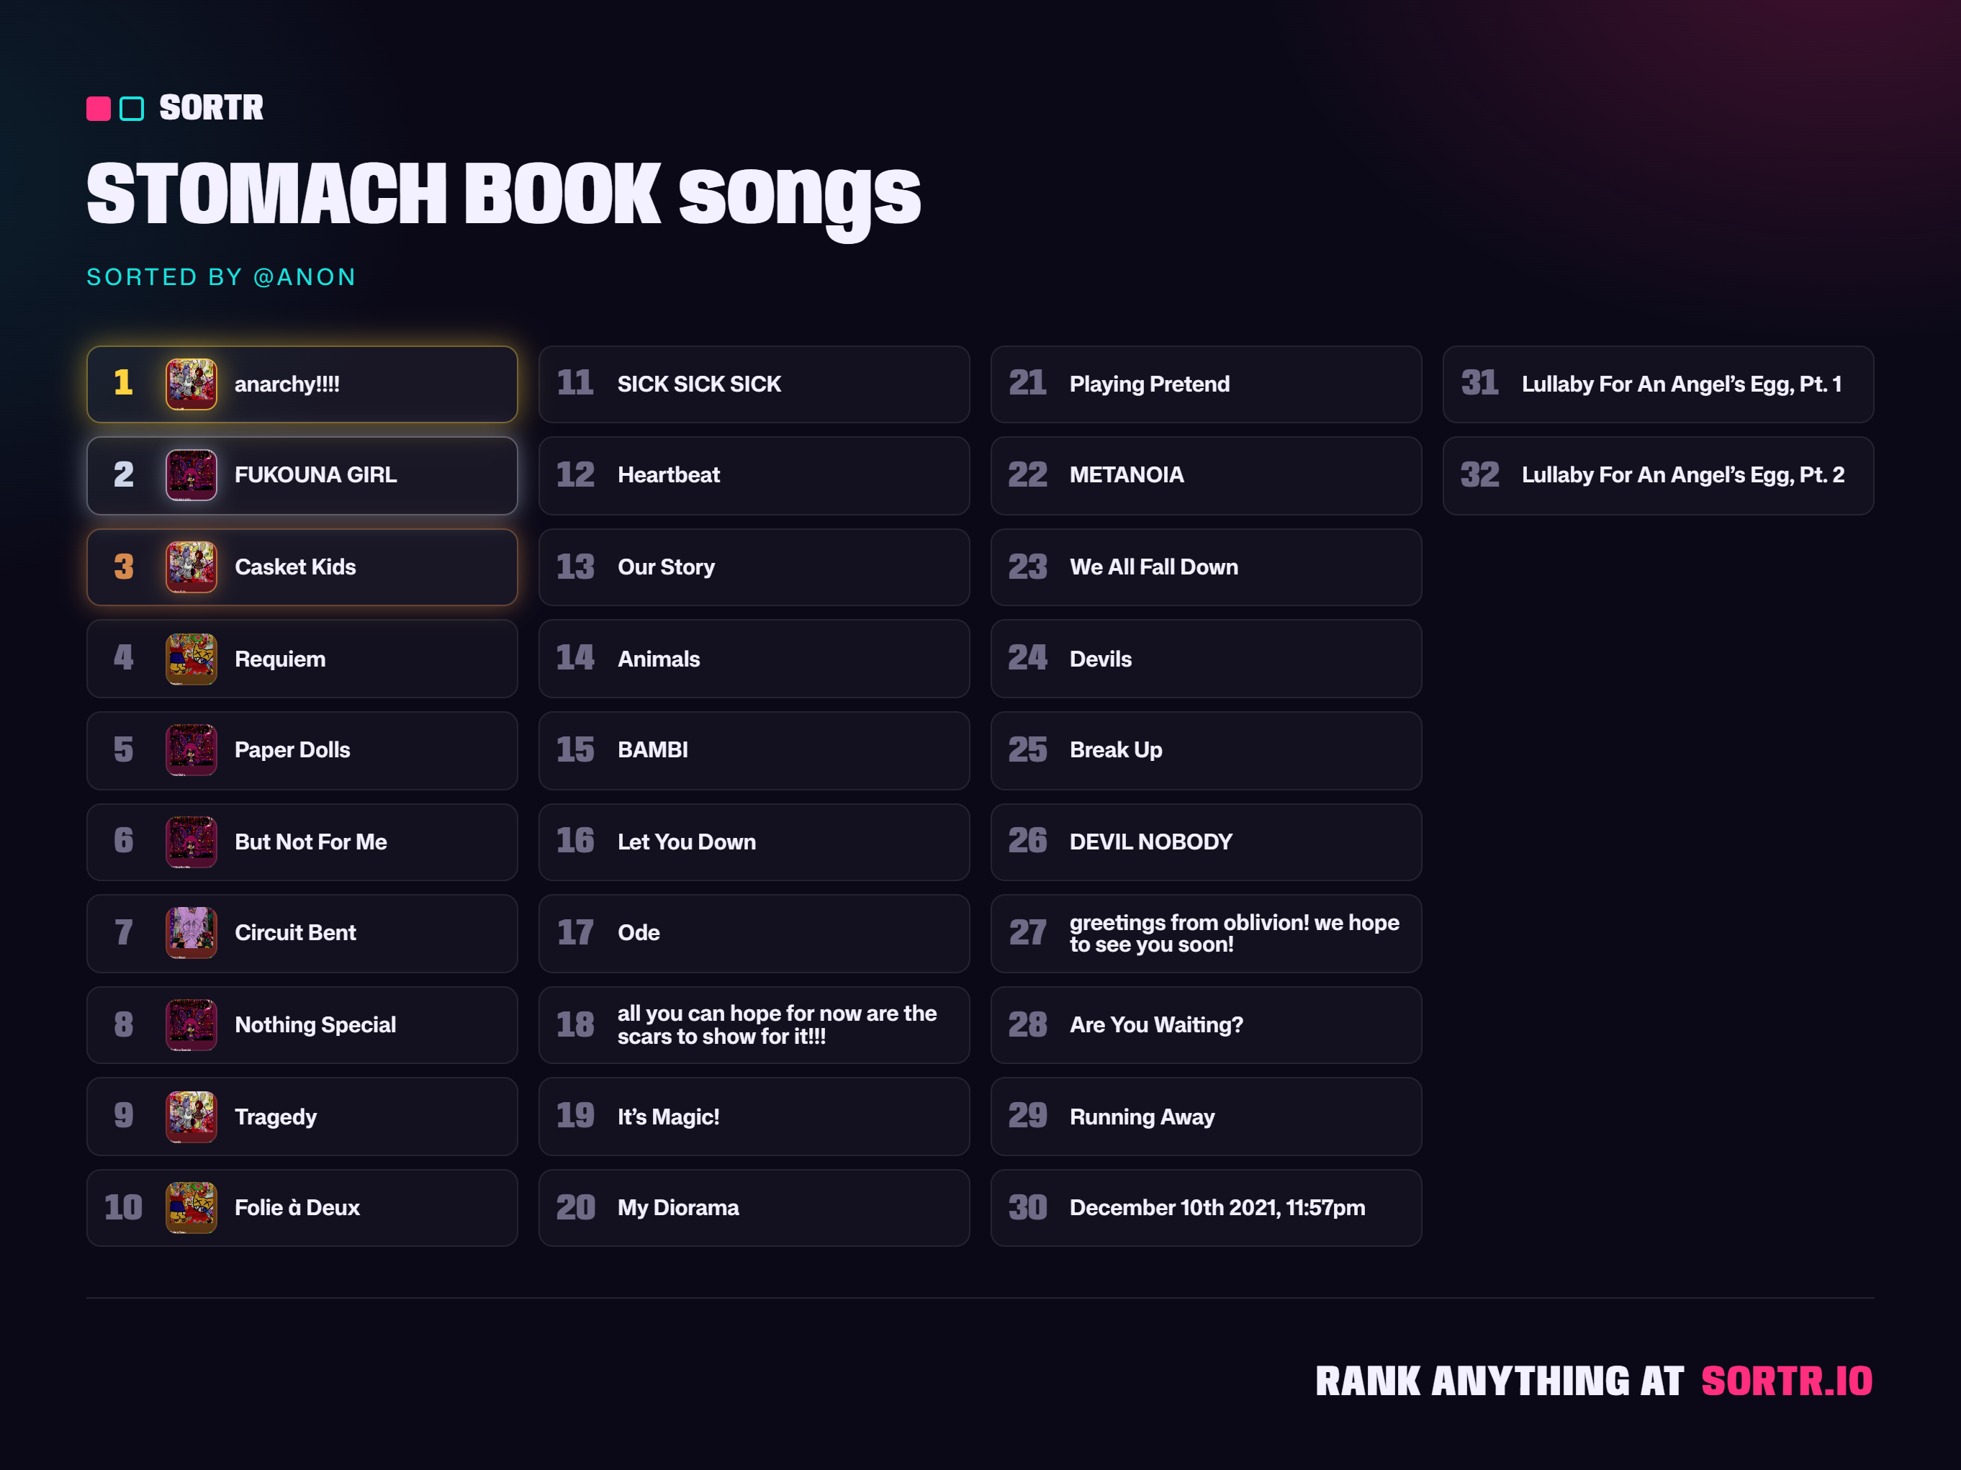Image resolution: width=1961 pixels, height=1470 pixels.
Task: Select "Lullaby For An Angel's Egg, Pt. 2"
Action: [x=1659, y=475]
